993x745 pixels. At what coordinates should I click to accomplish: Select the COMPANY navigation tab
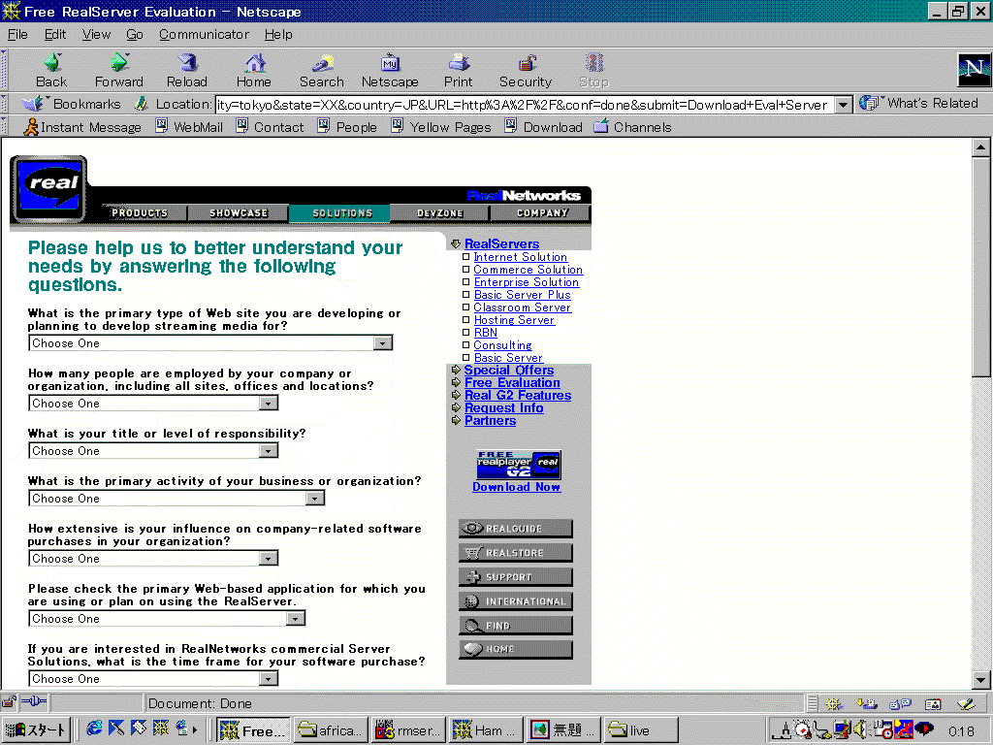[542, 212]
